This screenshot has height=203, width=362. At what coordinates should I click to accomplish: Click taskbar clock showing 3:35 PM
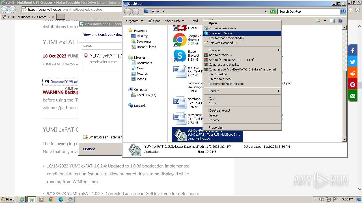[347, 199]
